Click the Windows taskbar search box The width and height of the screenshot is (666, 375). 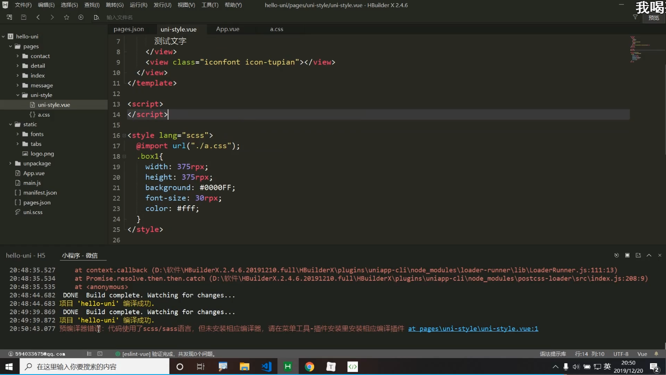click(95, 367)
